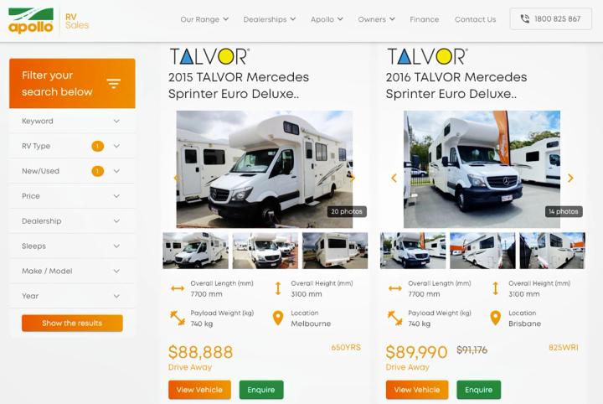Go to previous photo of 2016 Talvor
The width and height of the screenshot is (603, 404).
(x=394, y=178)
